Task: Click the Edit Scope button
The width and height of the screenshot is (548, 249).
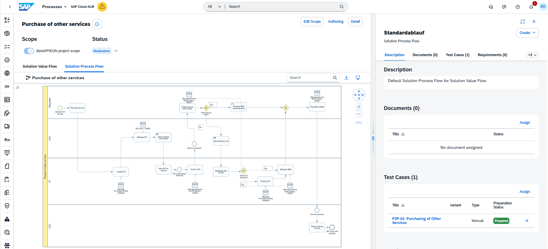Action: [x=312, y=22]
